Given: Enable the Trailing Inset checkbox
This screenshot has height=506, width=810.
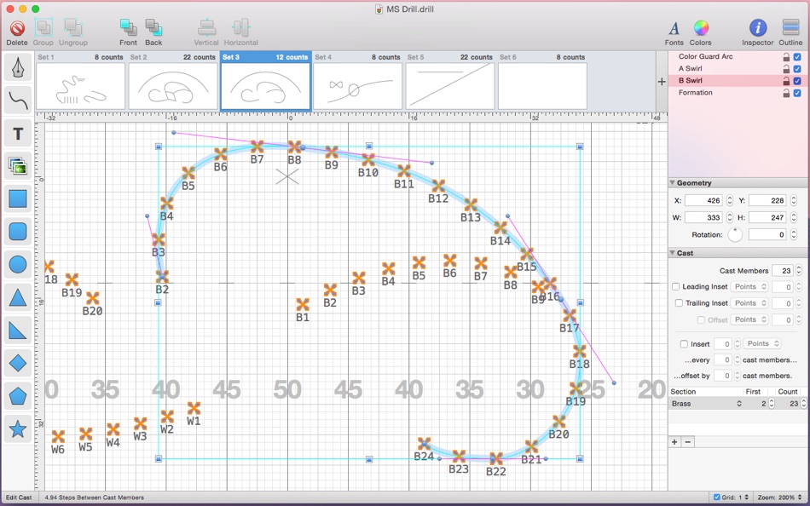Looking at the screenshot, I should coord(679,303).
